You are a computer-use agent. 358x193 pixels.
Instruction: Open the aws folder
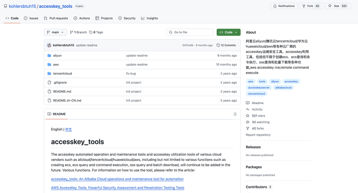56,64
